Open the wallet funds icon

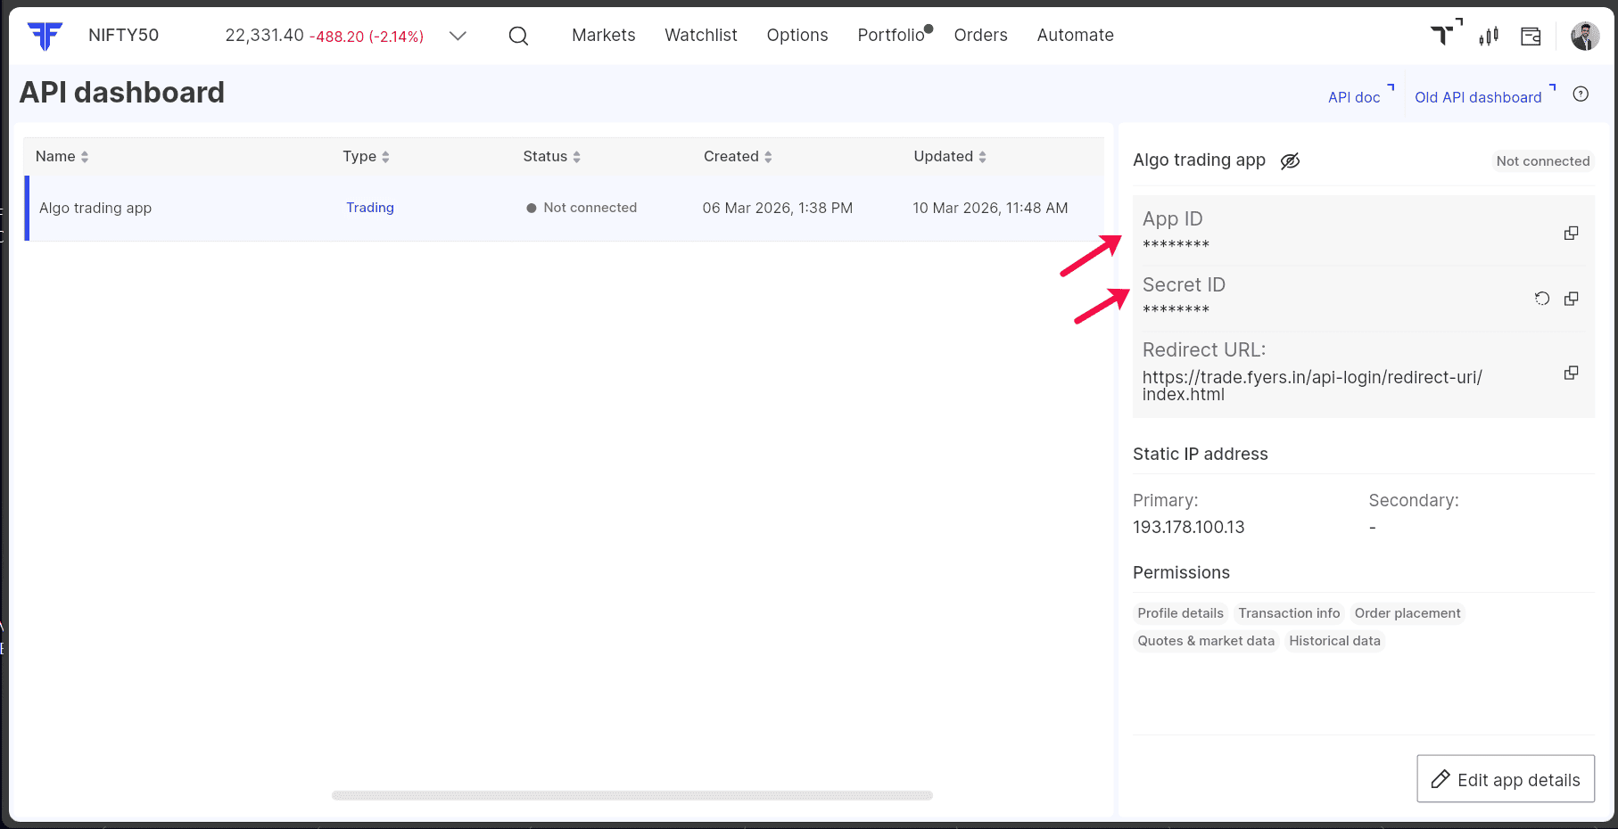coord(1531,37)
